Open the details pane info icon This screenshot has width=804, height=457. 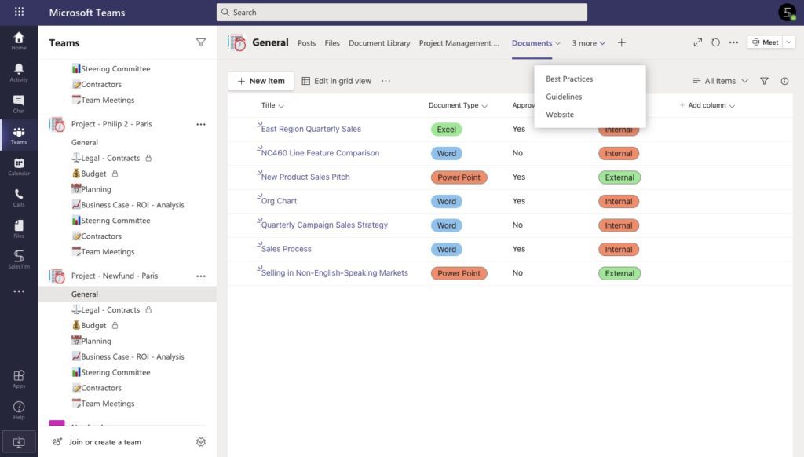(784, 81)
